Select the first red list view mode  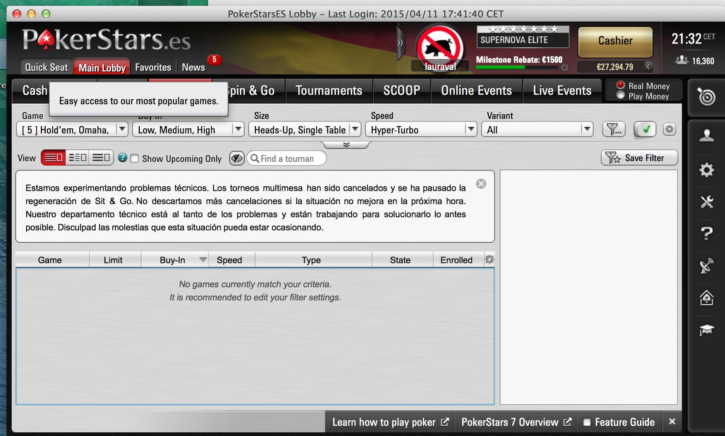tap(53, 158)
